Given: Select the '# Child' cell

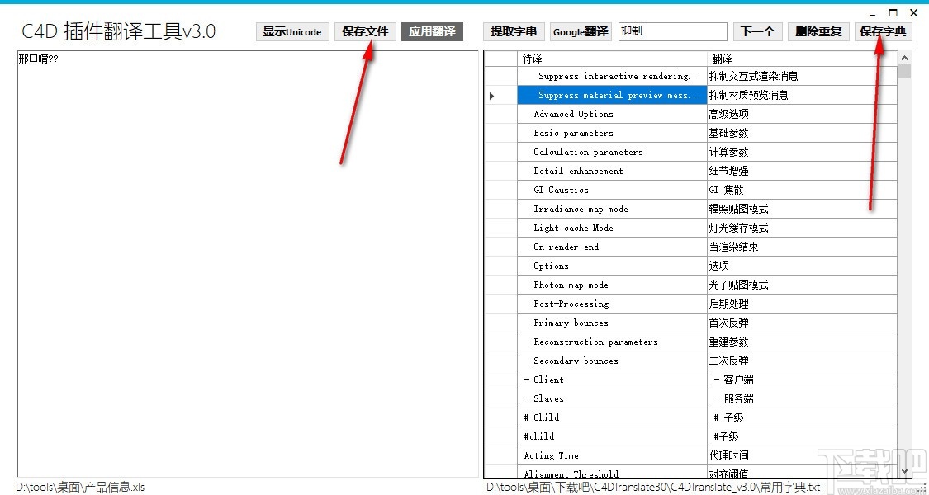Looking at the screenshot, I should [x=612, y=417].
